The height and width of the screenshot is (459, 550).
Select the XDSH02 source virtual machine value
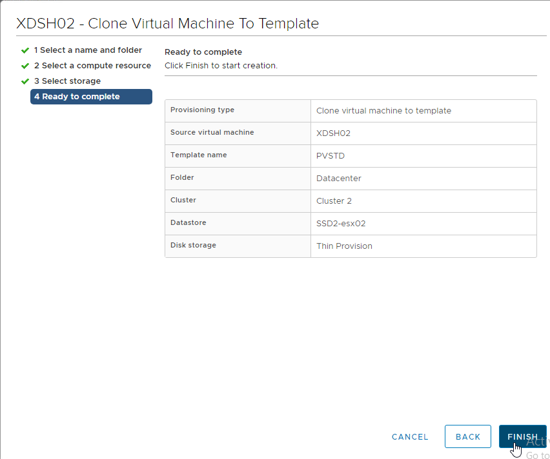[x=333, y=133]
